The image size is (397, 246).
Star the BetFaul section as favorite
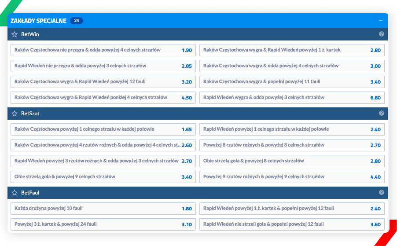click(15, 193)
